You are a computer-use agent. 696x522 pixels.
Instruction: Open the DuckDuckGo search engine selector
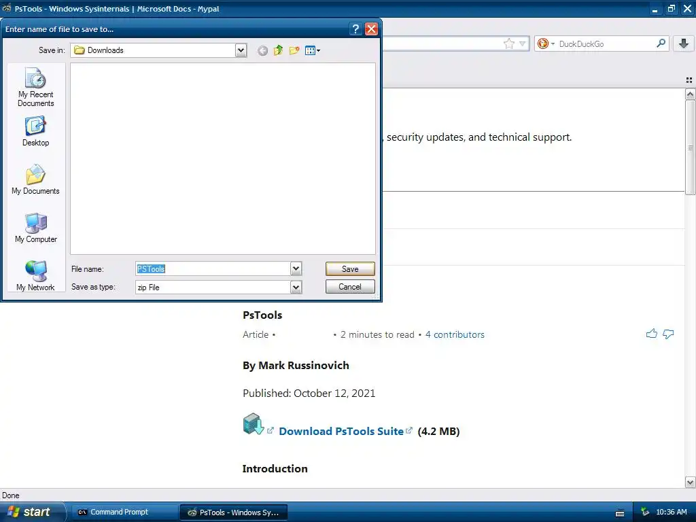(546, 43)
